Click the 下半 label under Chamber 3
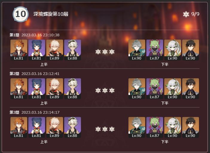 click(x=165, y=142)
